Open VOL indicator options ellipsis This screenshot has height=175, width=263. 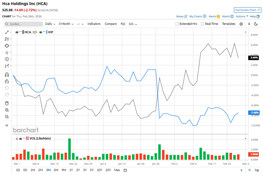click(24, 138)
